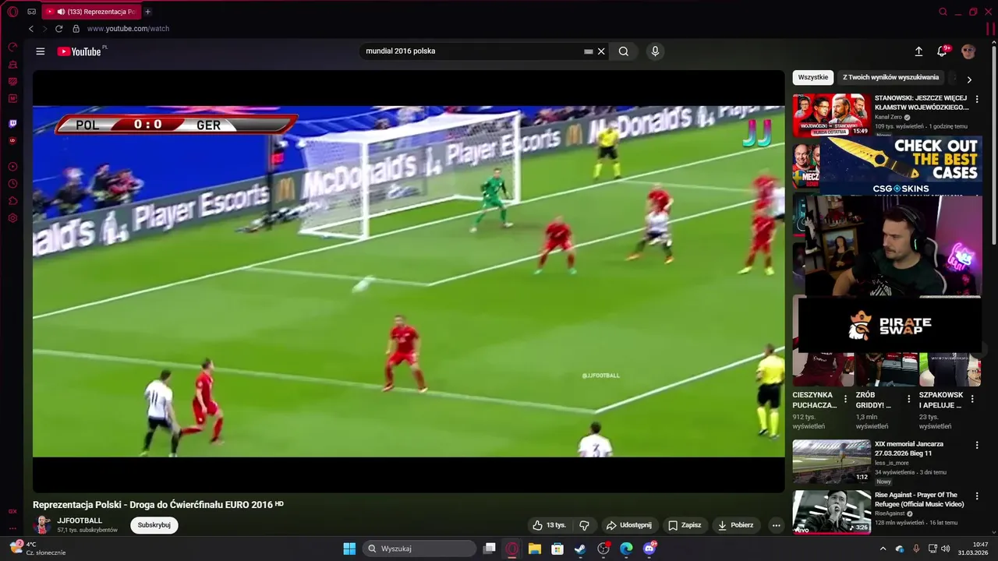Open the Opera sidebar extensions cube

pos(12,201)
